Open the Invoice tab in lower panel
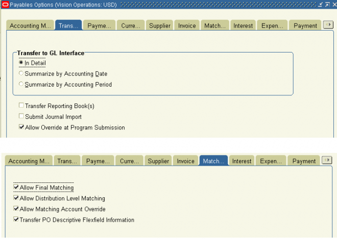337x239 pixels. click(x=185, y=161)
